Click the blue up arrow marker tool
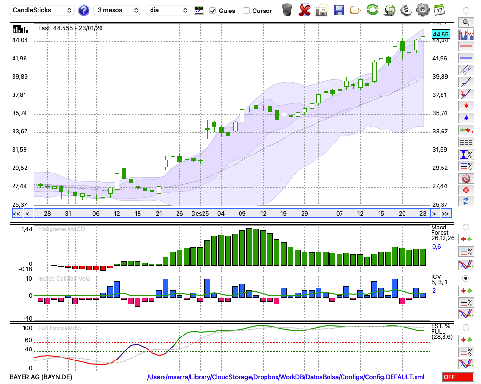This screenshot has width=481, height=384. point(466,118)
